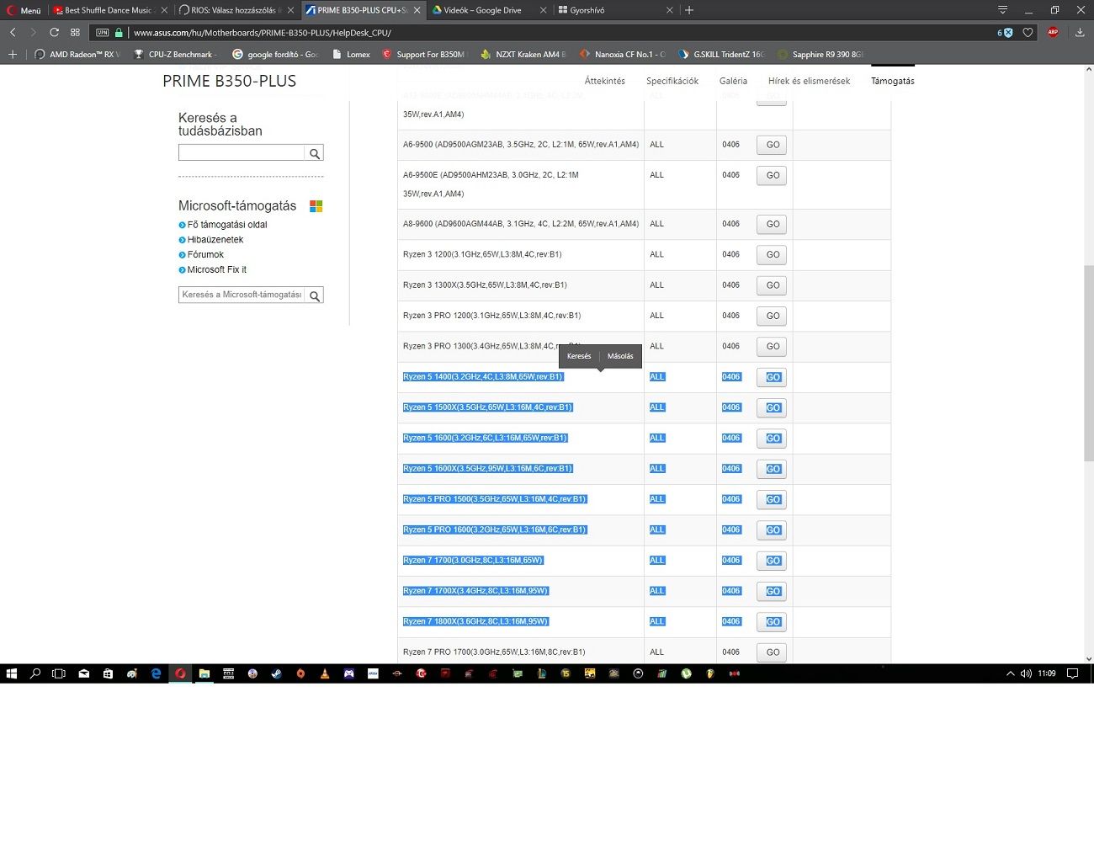Open Hírek és elismerések page tab

coord(809,81)
